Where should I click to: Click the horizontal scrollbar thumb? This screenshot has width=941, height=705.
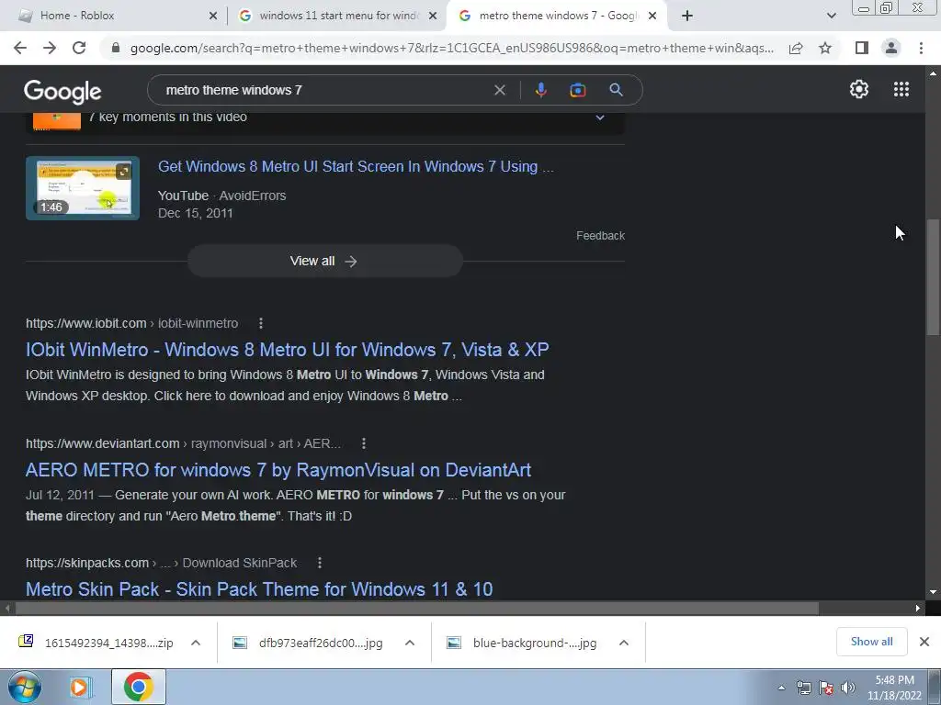point(416,608)
